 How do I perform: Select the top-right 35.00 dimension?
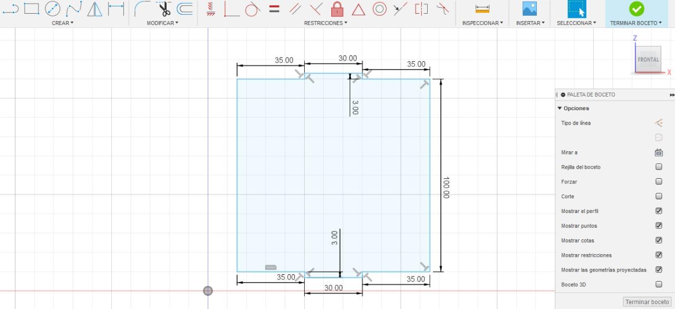pos(416,64)
